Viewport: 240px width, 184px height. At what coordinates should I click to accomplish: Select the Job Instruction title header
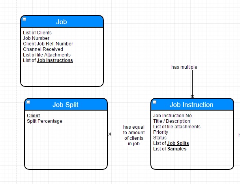[x=191, y=105]
